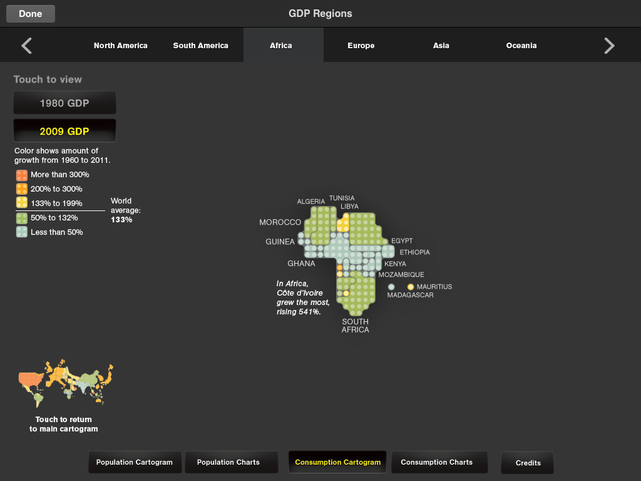Open the Oceania region tab

tap(521, 46)
